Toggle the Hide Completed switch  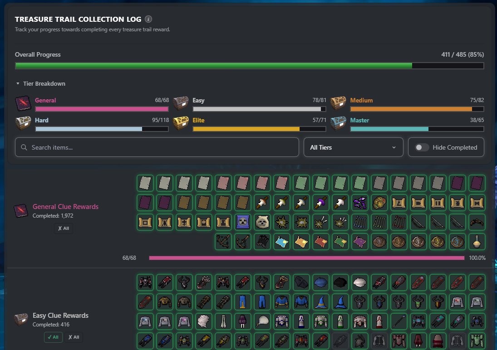[x=422, y=147]
